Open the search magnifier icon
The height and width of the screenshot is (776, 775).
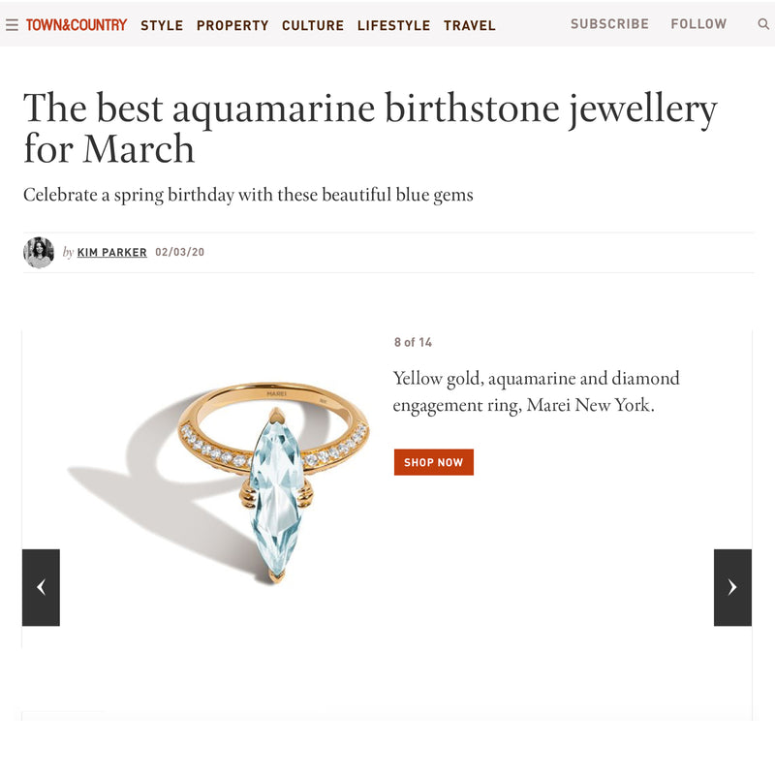(763, 24)
